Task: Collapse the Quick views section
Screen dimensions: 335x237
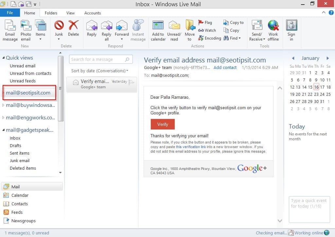Action: tap(3, 58)
